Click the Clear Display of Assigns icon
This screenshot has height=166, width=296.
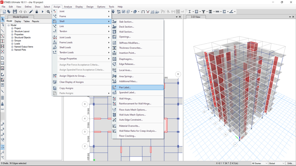55,82
